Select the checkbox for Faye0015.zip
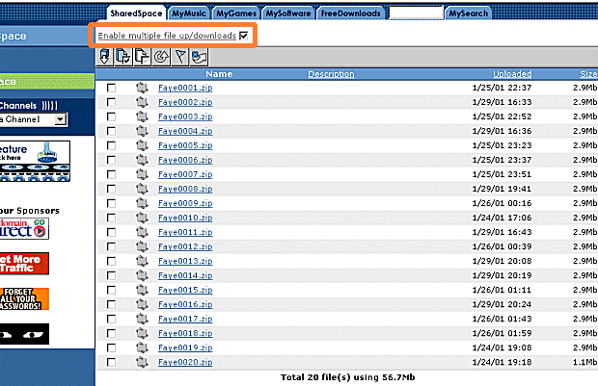 tap(112, 290)
